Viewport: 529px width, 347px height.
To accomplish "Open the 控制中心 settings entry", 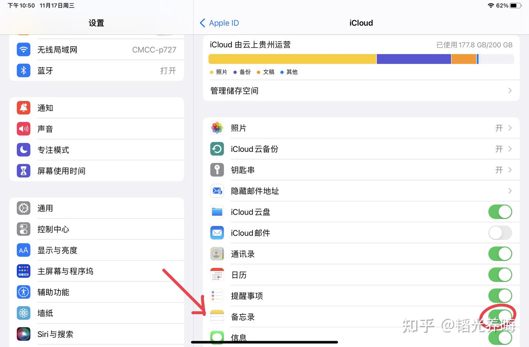I will (53, 229).
